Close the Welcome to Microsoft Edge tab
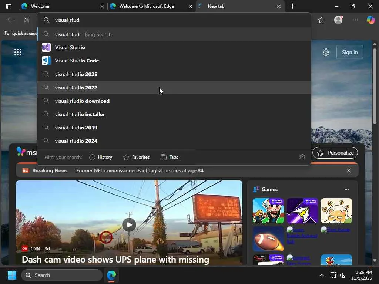Image resolution: width=379 pixels, height=284 pixels. click(x=191, y=7)
